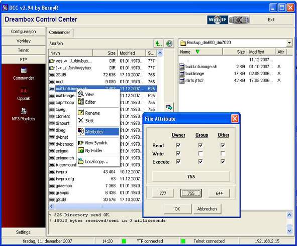Screen dimensions: 297x246
Task: Toggle Owner Read permission checkbox
Action: [178, 145]
